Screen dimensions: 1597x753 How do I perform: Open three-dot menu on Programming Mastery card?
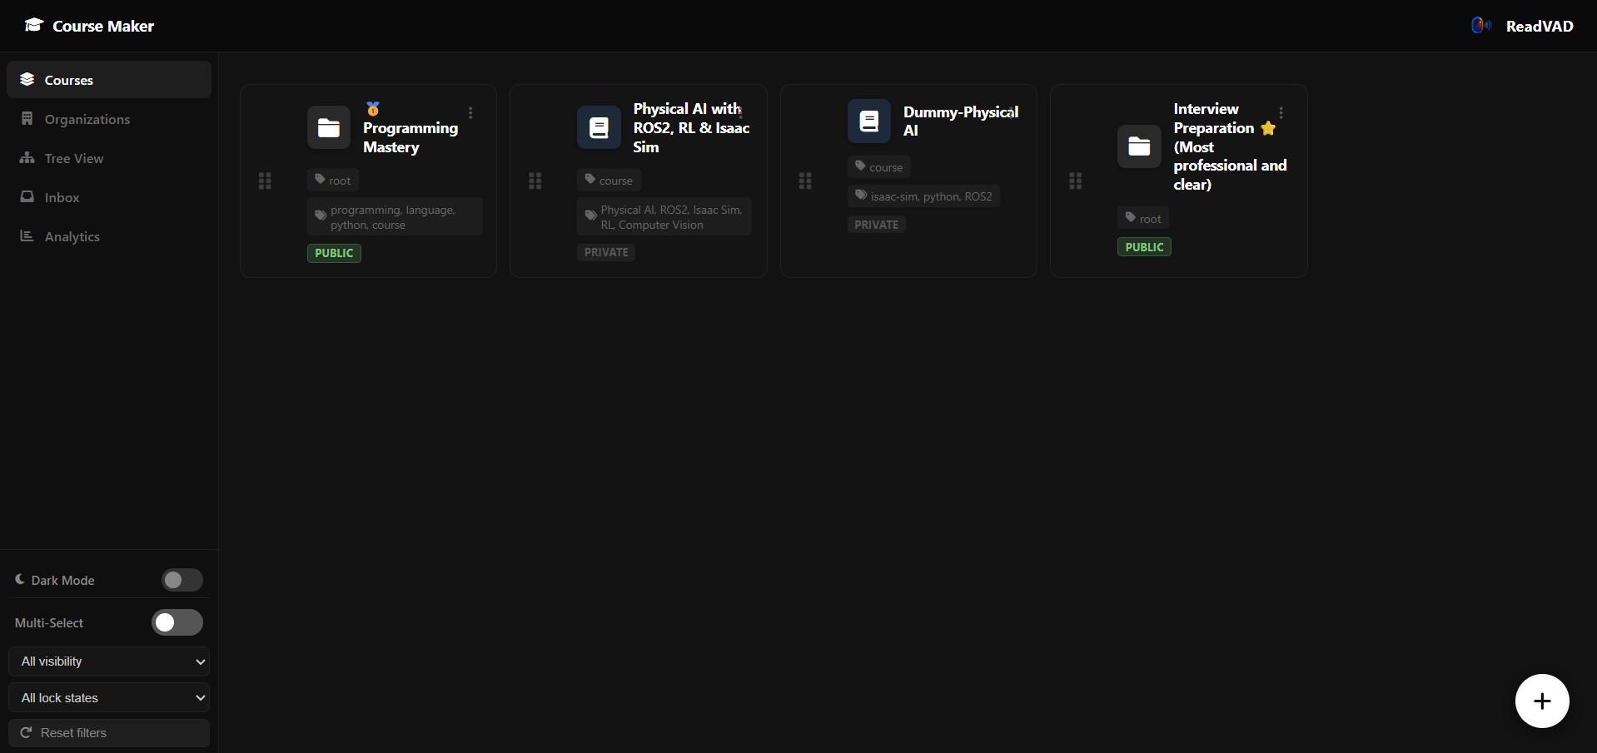[470, 113]
